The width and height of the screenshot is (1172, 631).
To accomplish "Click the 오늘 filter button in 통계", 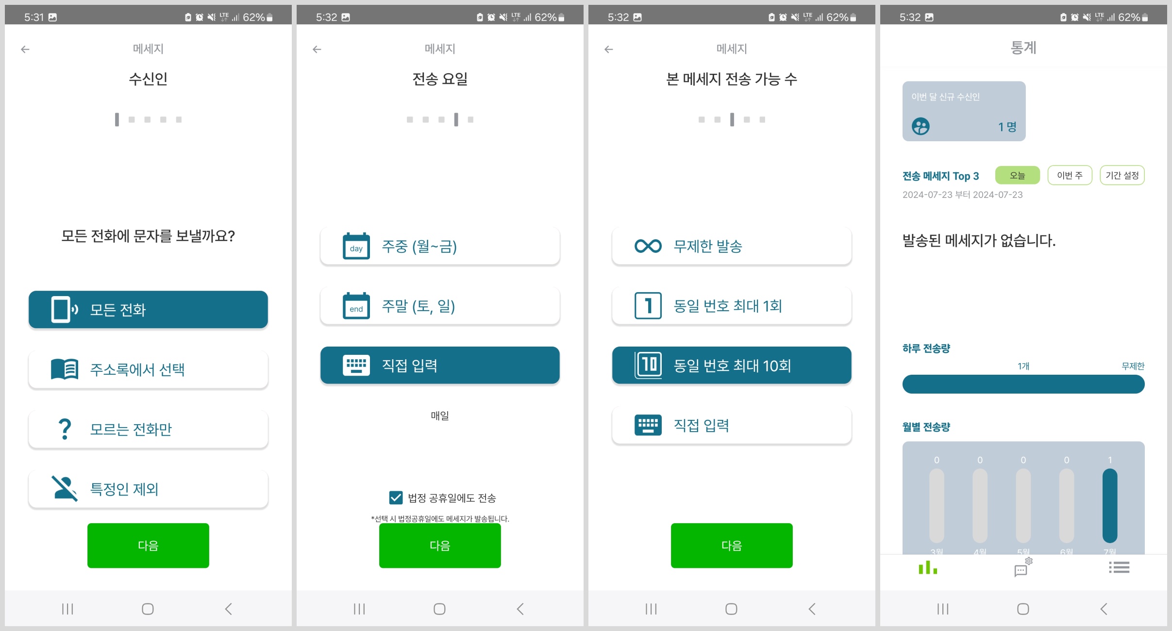I will coord(1019,175).
